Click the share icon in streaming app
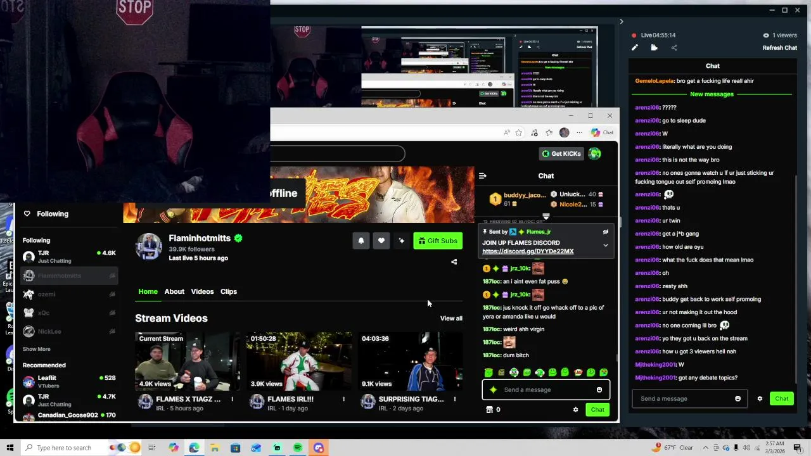 click(674, 47)
